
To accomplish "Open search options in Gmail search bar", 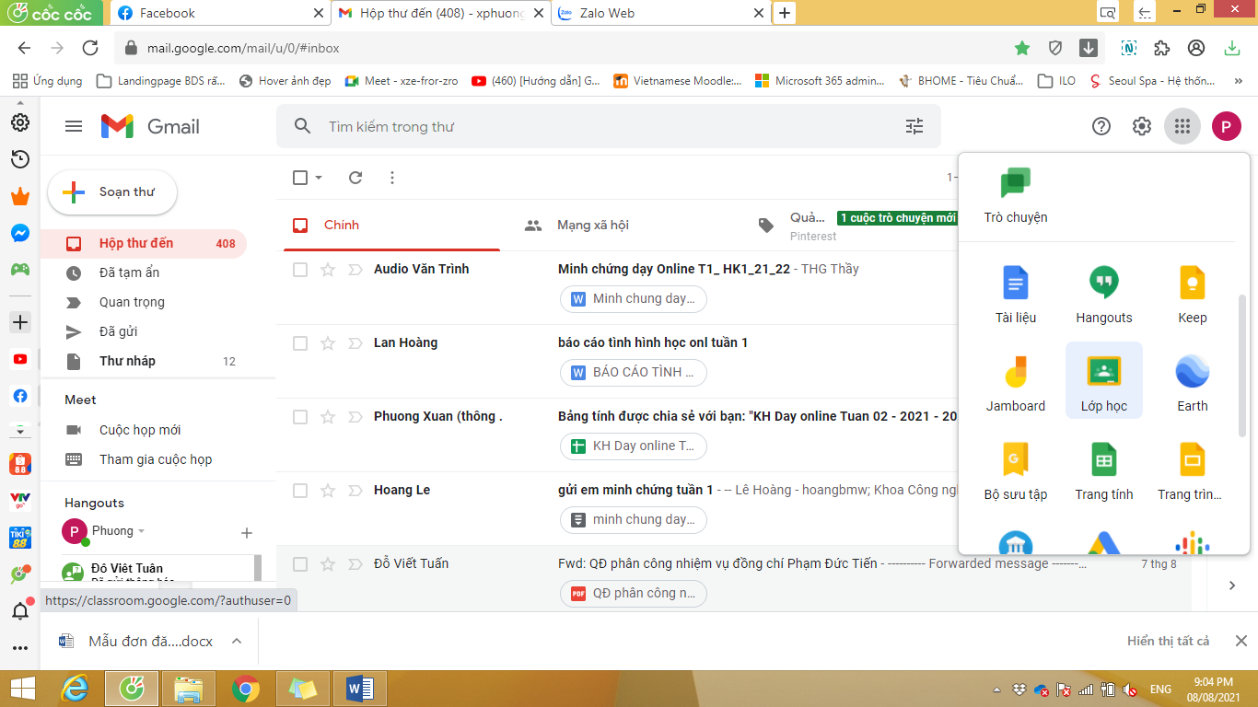I will pos(914,126).
